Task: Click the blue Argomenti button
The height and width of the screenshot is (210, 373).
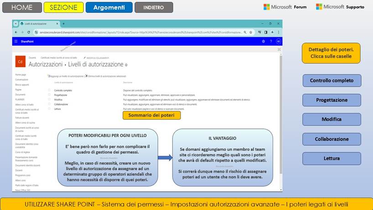Action: click(109, 7)
